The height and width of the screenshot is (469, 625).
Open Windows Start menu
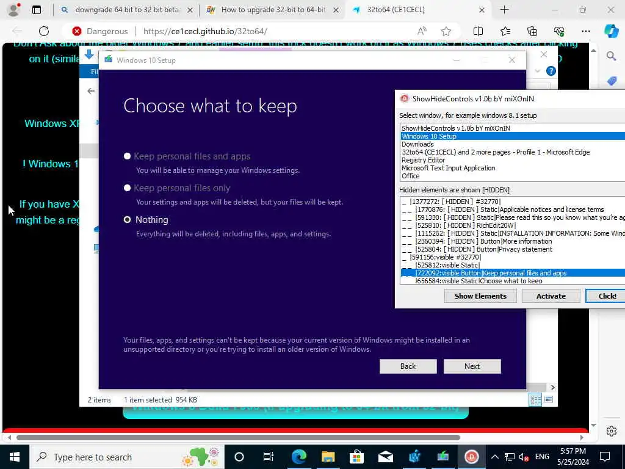point(15,457)
